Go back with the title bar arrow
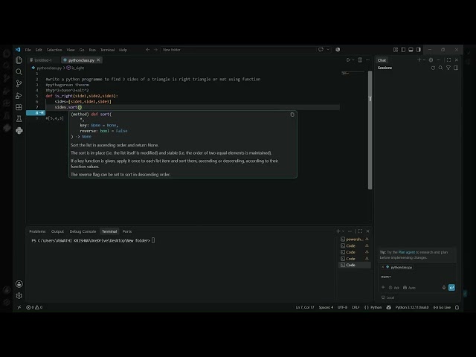This screenshot has height=357, width=476. (x=148, y=50)
